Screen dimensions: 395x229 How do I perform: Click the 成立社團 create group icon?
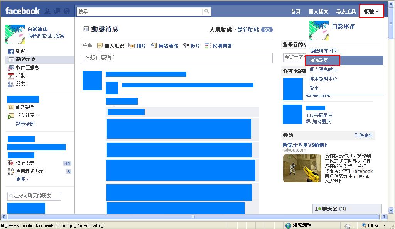click(10, 116)
